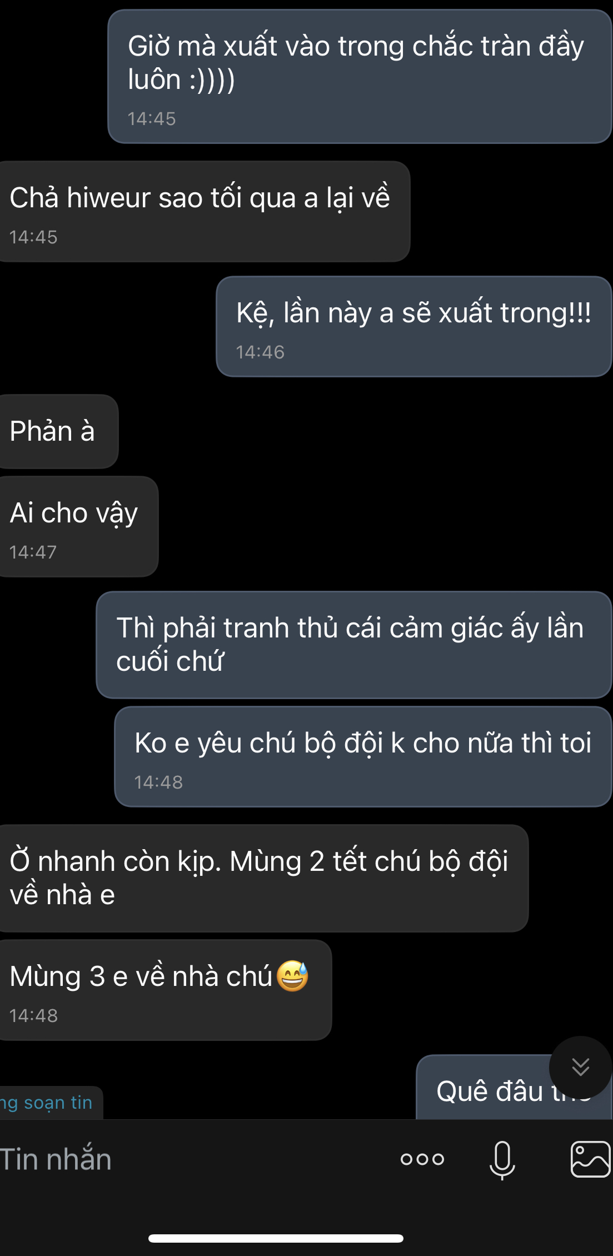Open the three-dots more options icon

422,1159
